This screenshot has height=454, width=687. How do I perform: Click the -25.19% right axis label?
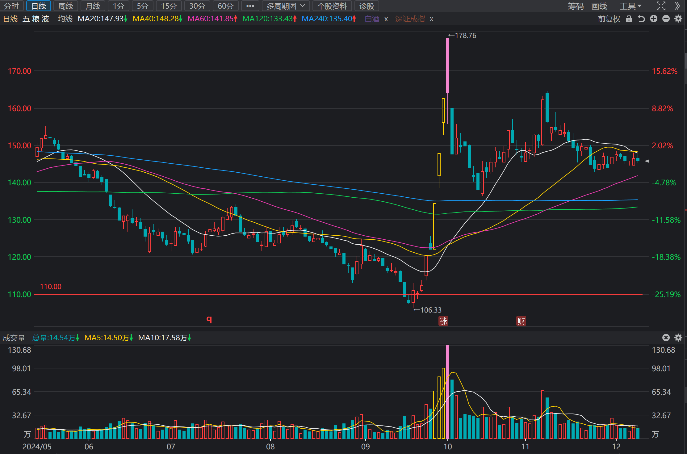tap(666, 294)
